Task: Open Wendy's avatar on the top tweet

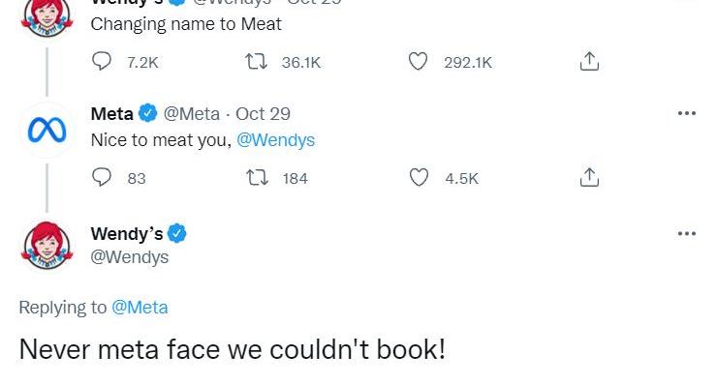Action: click(47, 17)
